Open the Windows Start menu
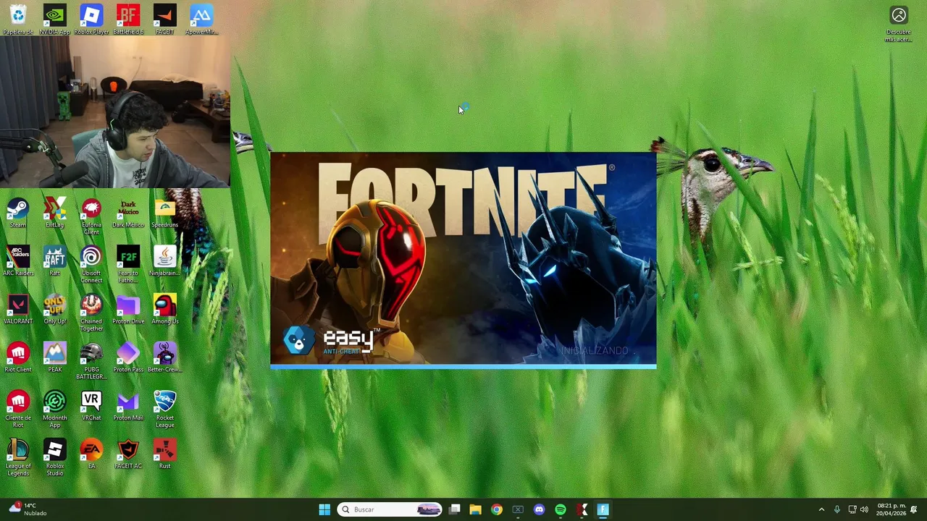927x521 pixels. 324,509
